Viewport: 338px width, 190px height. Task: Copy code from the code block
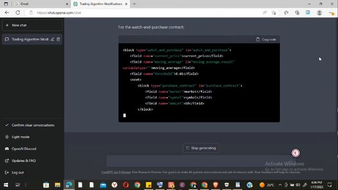266,40
